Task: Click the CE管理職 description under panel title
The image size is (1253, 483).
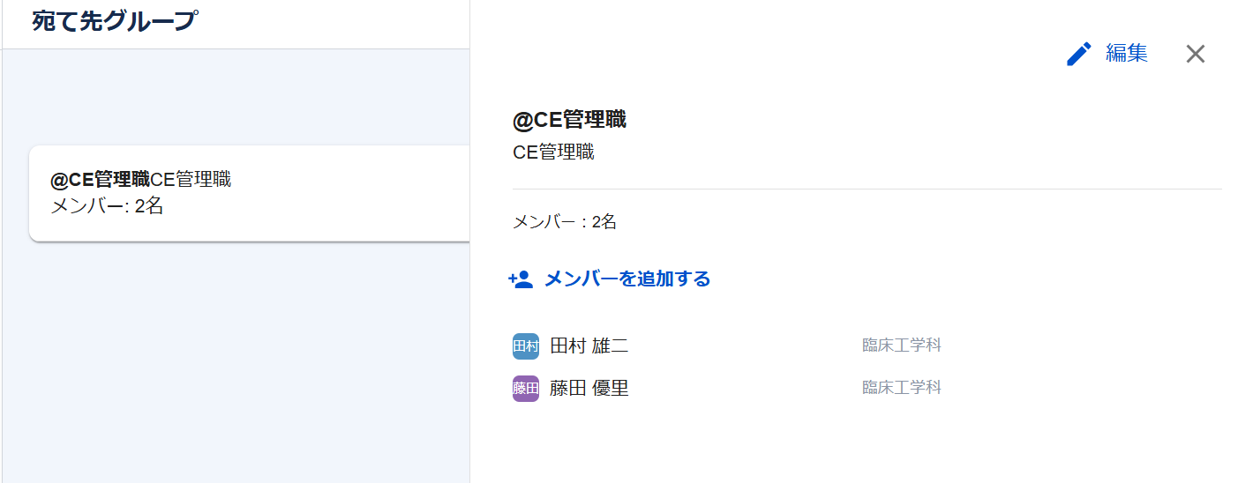Action: [553, 152]
